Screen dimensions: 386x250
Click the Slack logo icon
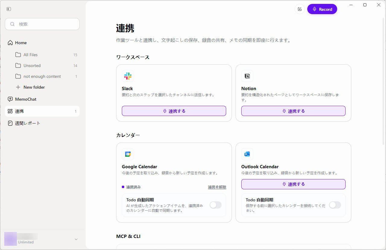click(x=128, y=76)
